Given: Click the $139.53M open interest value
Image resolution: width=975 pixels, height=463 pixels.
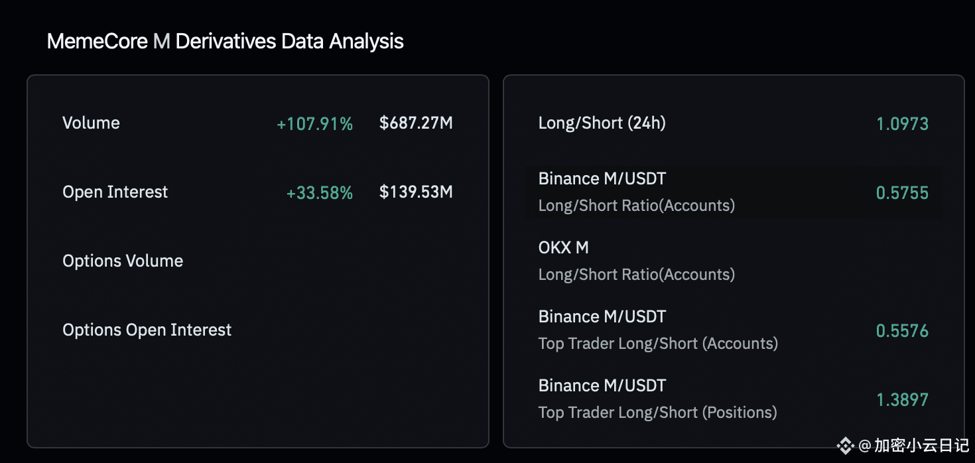Looking at the screenshot, I should point(416,192).
